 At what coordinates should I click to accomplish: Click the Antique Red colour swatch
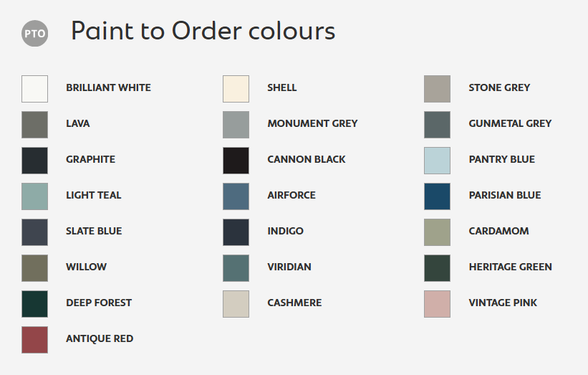tap(34, 340)
